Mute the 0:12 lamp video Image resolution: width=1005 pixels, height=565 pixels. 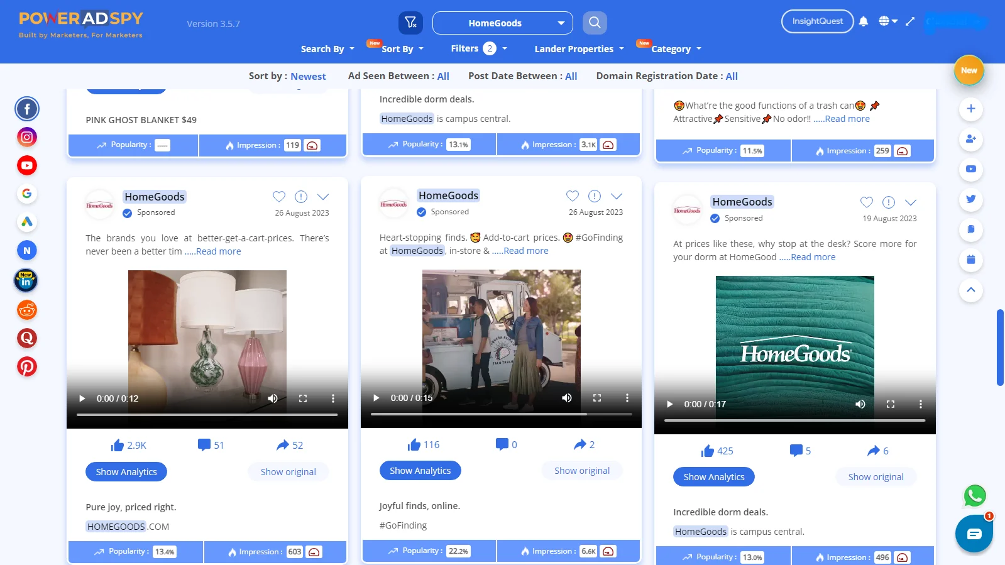[x=273, y=398]
